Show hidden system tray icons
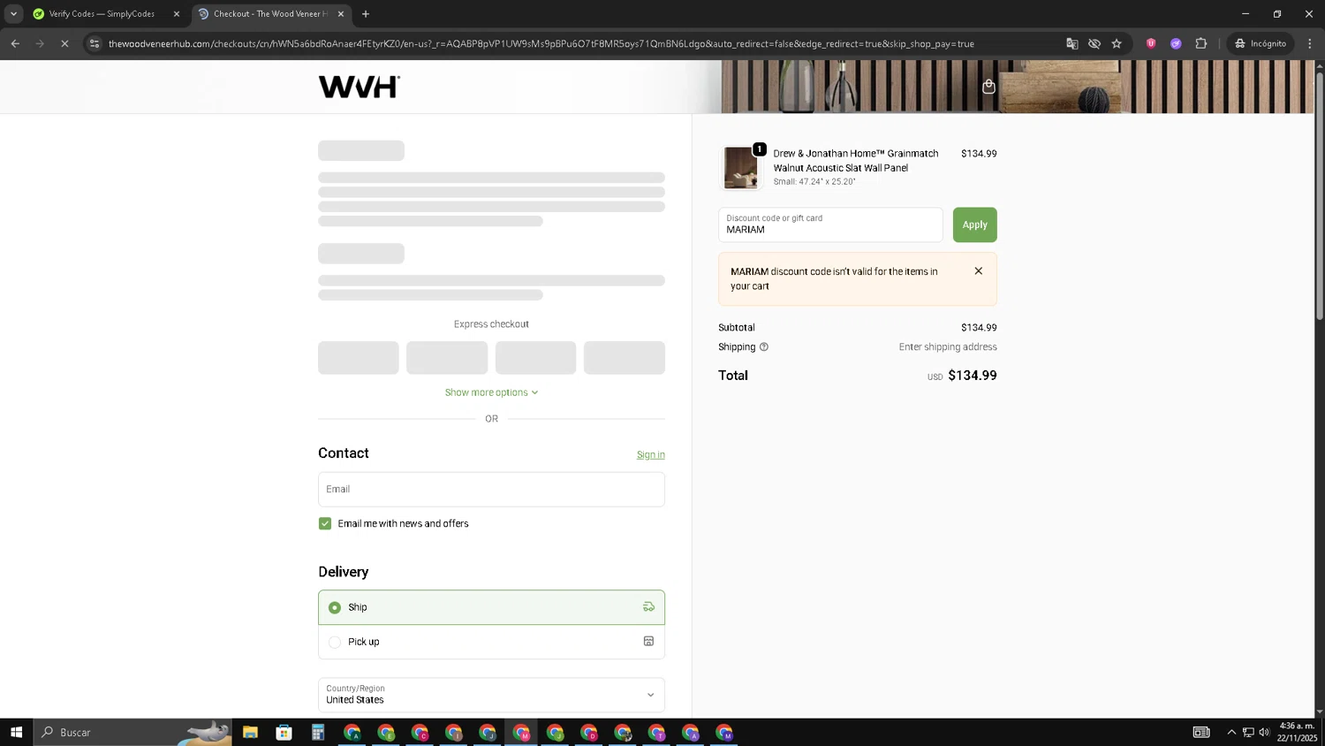 click(1231, 732)
